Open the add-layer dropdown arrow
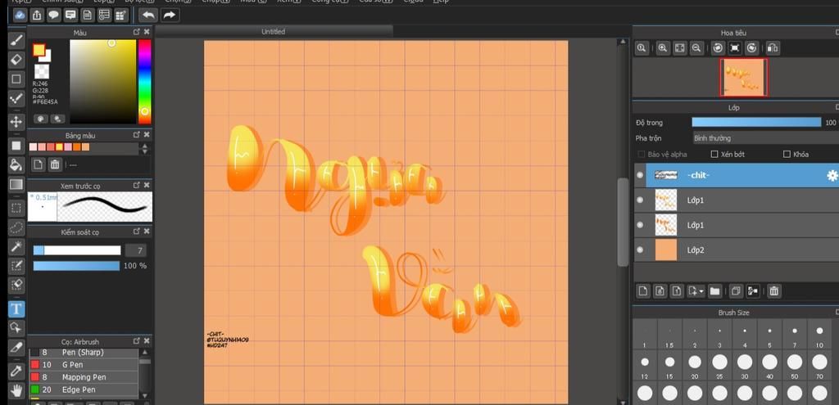The height and width of the screenshot is (405, 839). point(701,292)
